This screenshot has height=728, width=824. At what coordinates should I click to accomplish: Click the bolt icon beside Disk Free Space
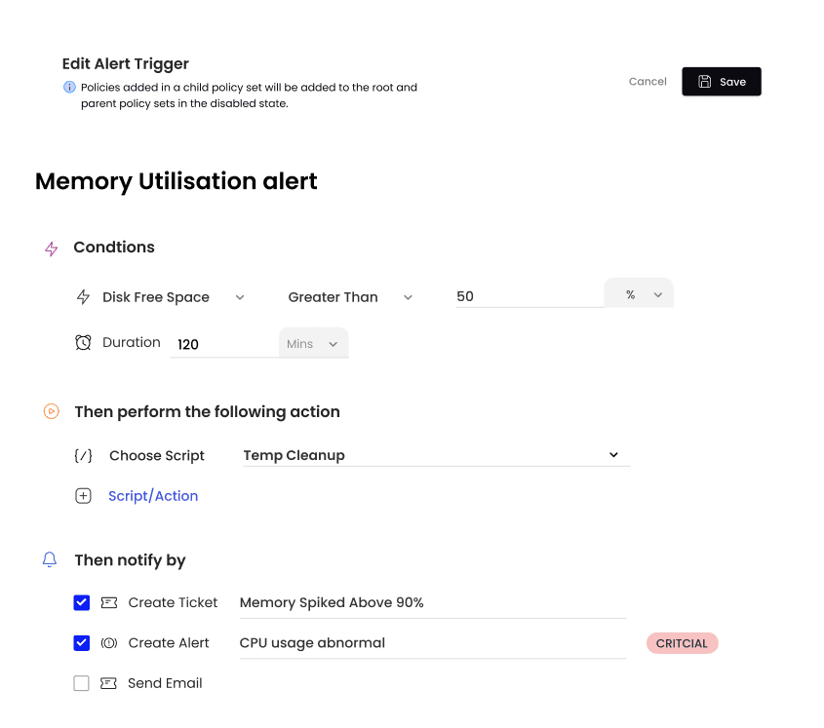(x=83, y=297)
